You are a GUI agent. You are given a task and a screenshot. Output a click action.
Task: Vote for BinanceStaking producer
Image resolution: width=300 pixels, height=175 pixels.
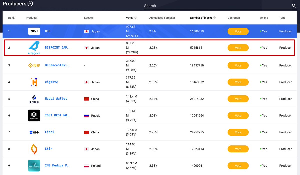coord(238,65)
